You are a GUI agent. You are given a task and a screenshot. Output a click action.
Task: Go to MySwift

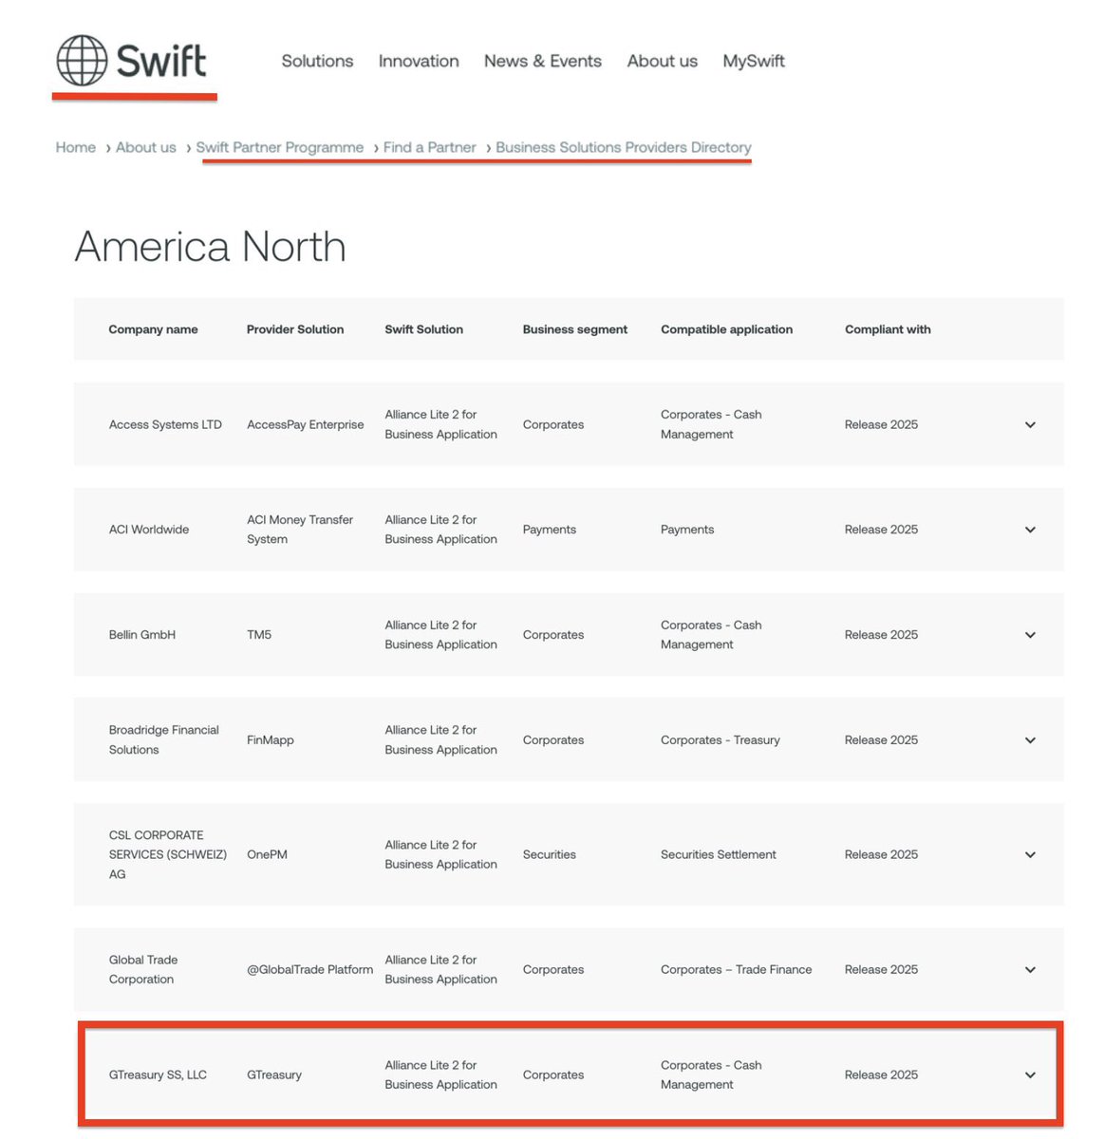[x=754, y=61]
